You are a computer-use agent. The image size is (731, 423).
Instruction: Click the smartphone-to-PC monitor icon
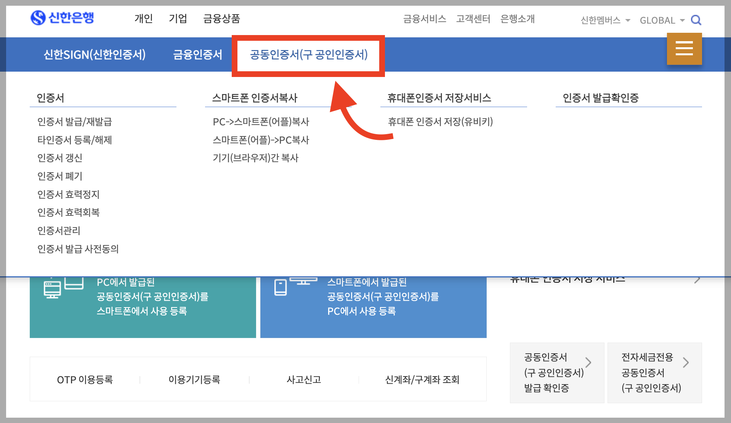pyautogui.click(x=296, y=286)
